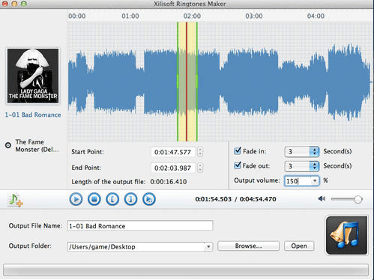Adjust the End Point time stepper
Image resolution: width=374 pixels, height=280 pixels.
point(200,168)
